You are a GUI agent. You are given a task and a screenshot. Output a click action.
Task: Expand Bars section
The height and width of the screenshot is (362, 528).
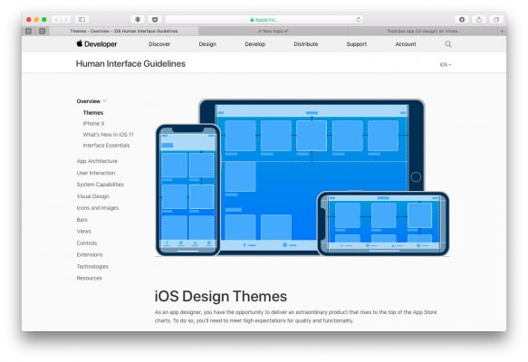coord(82,220)
